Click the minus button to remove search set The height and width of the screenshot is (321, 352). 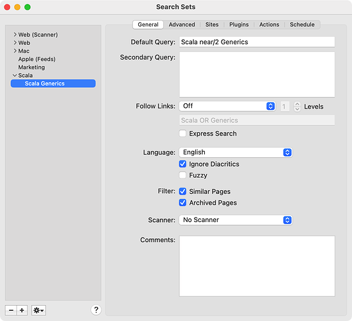pos(11,310)
